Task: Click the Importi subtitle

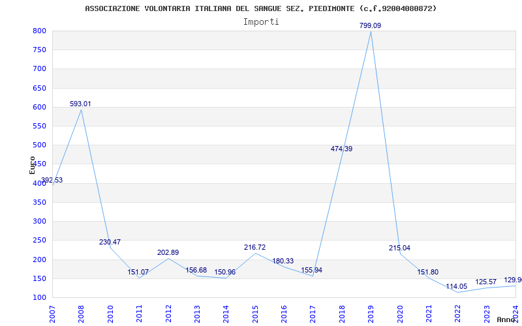Action: [x=261, y=22]
